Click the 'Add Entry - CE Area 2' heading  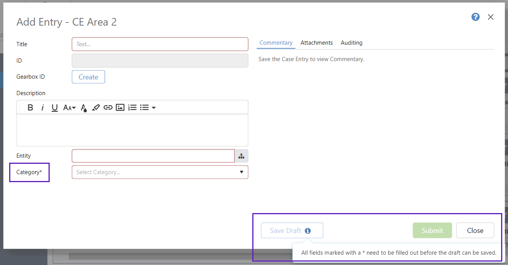tap(67, 22)
